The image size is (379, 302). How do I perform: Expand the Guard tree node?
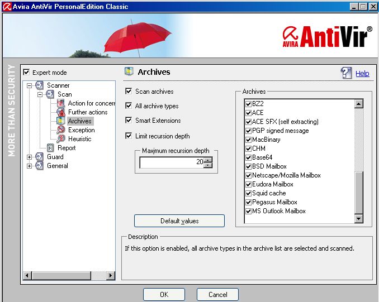coord(29,157)
